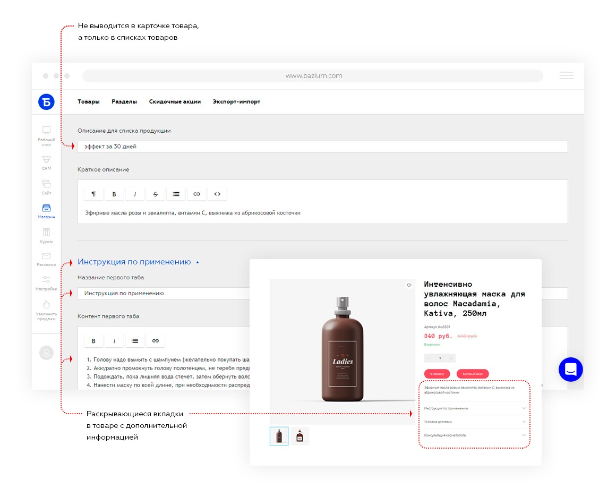616x489 pixels.
Task: Click the Описание для списка продукции field
Action: click(322, 147)
